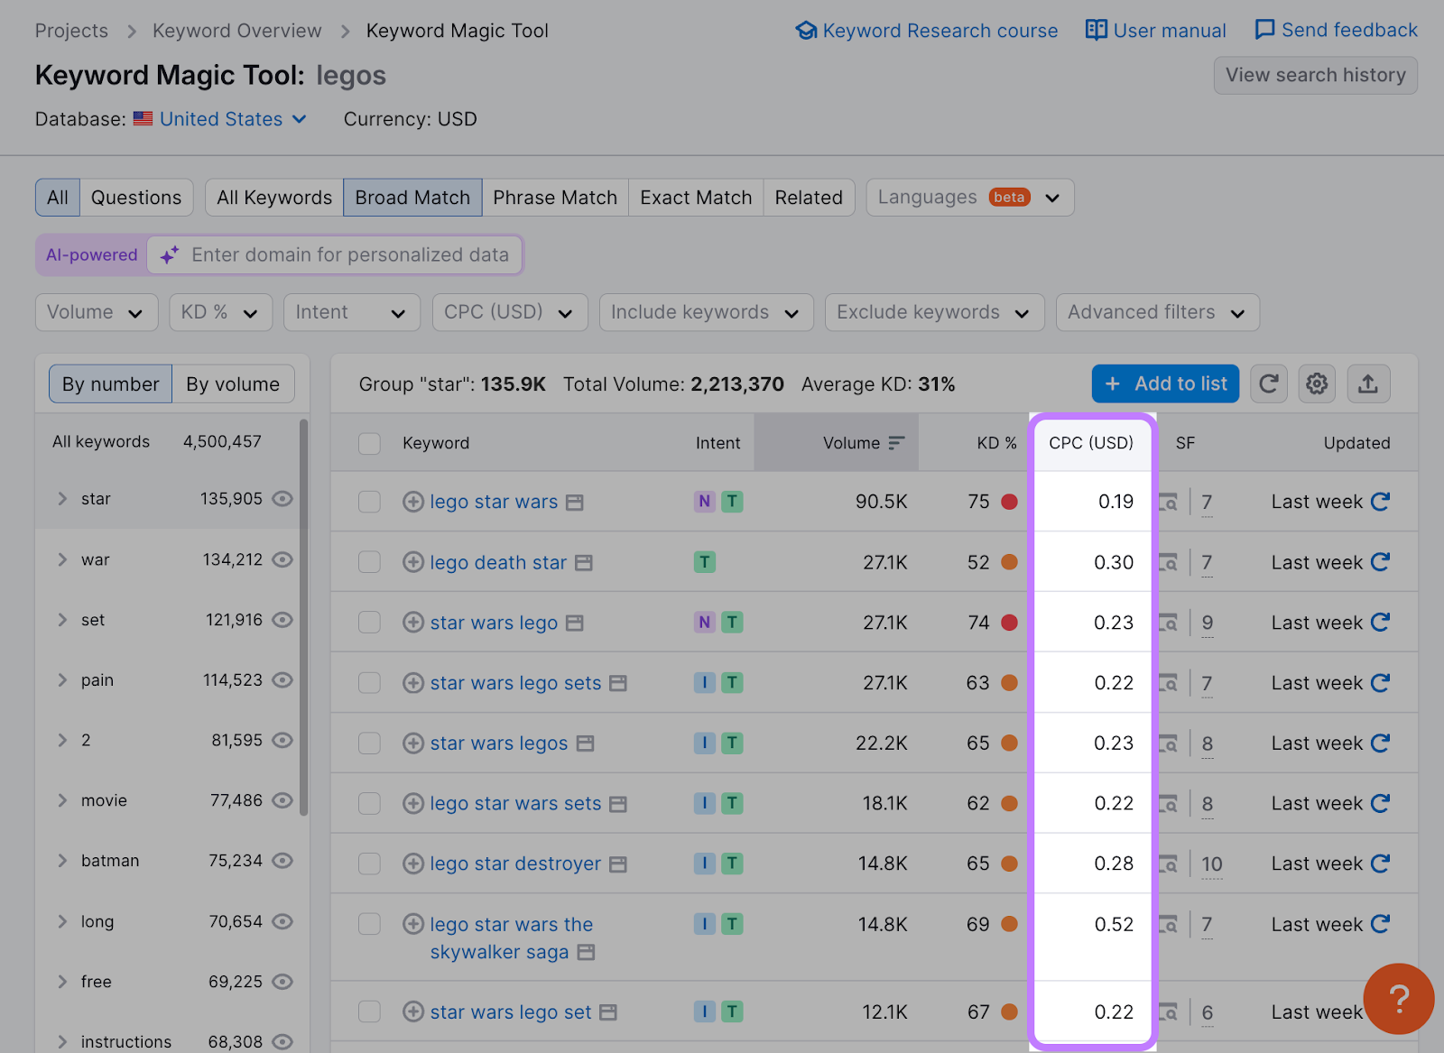Switch to the Phrase Match tab
Viewport: 1444px width, 1053px height.
tap(554, 198)
